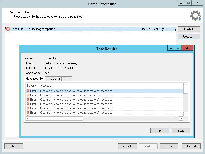
Task: Maximize the Batch Processing window
Action: click(189, 3)
